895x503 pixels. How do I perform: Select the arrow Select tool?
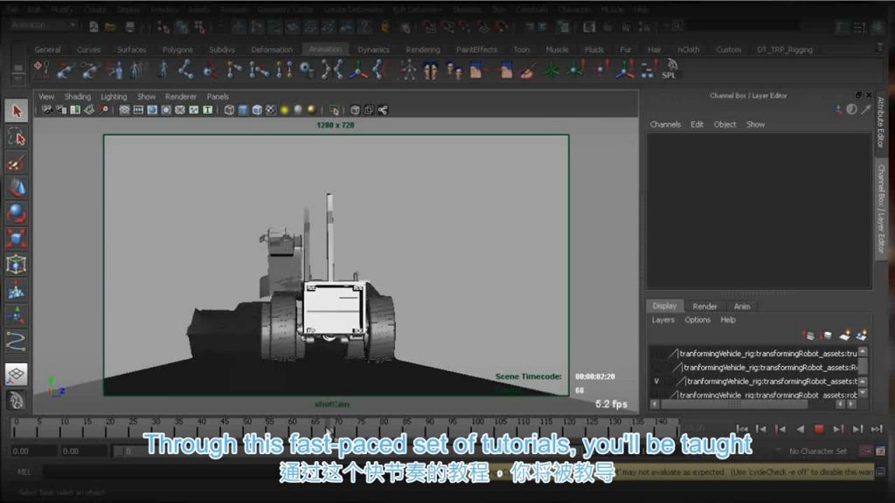point(17,111)
